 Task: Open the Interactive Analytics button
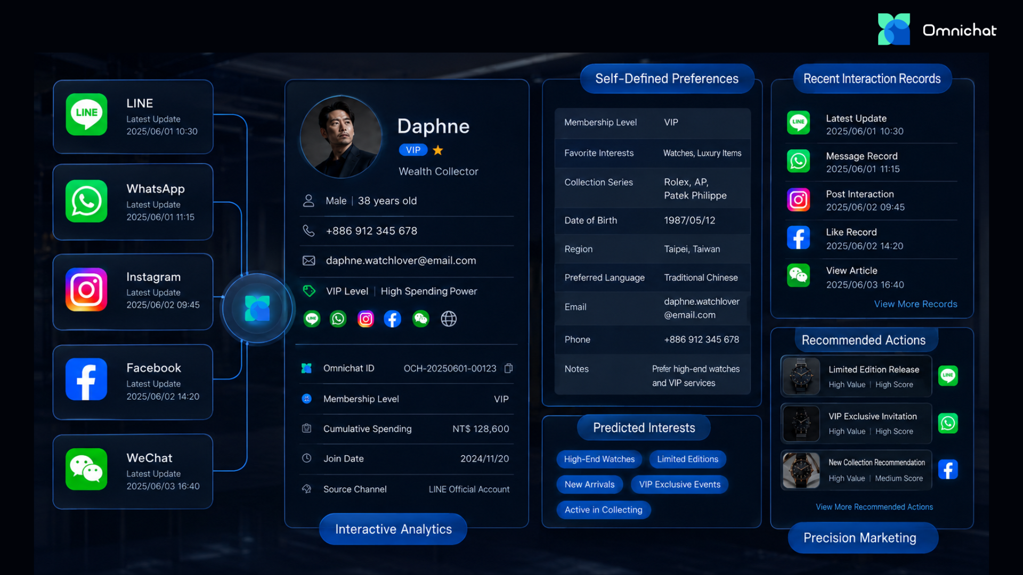tap(393, 529)
